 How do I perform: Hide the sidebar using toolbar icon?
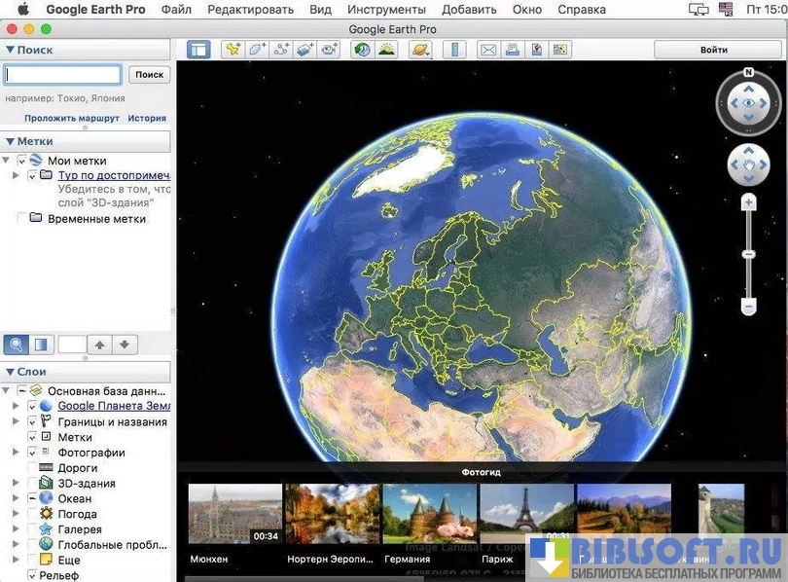pos(198,50)
